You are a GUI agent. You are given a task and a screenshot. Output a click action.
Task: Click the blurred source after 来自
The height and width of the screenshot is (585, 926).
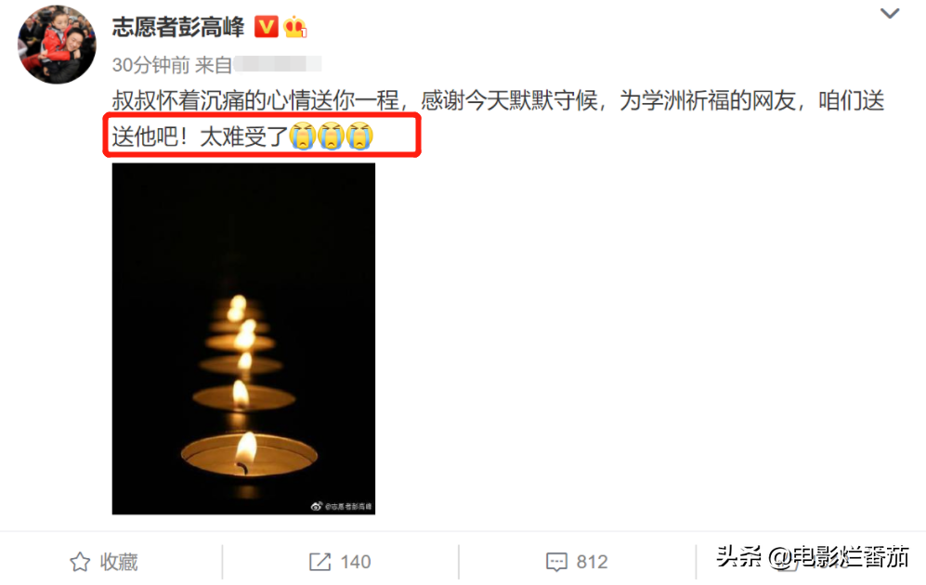coord(278,64)
